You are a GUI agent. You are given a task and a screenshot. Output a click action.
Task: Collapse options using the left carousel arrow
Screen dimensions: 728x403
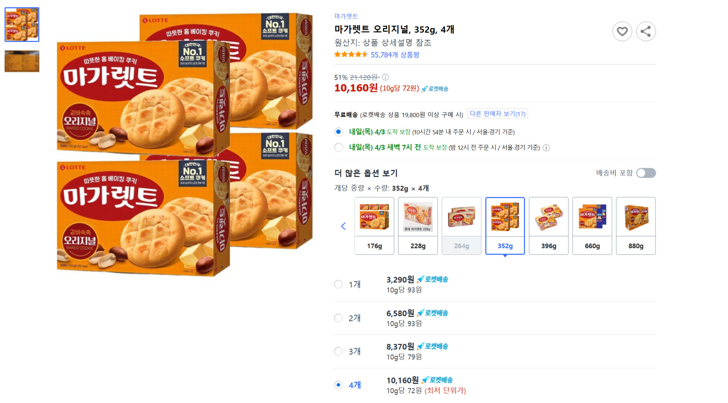pyautogui.click(x=344, y=226)
